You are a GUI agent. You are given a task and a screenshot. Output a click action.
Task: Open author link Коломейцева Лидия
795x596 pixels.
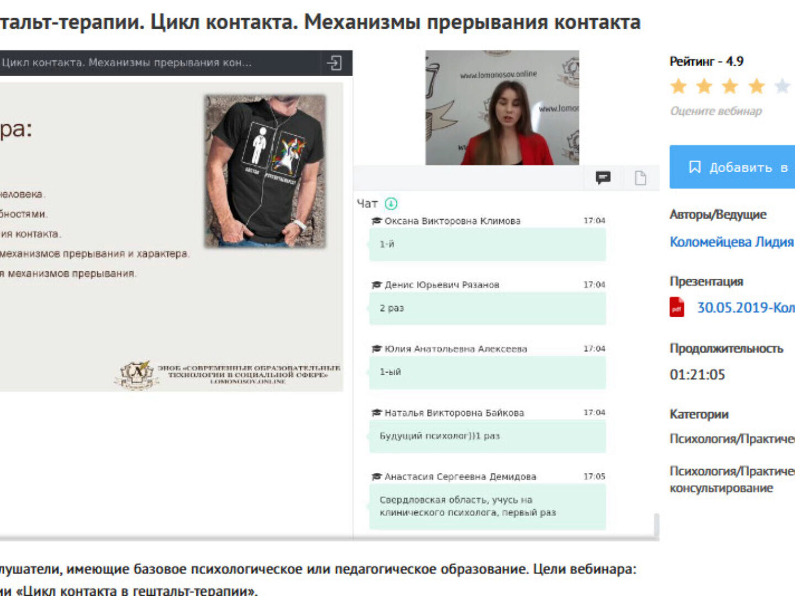point(732,242)
